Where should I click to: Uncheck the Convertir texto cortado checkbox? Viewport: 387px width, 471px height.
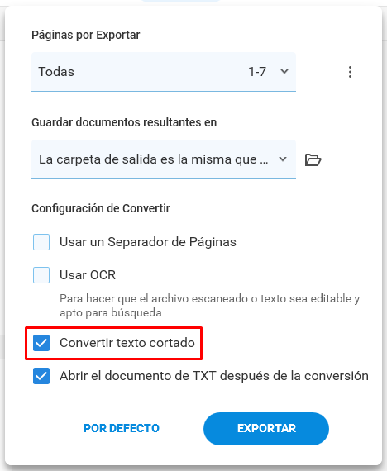tap(41, 343)
